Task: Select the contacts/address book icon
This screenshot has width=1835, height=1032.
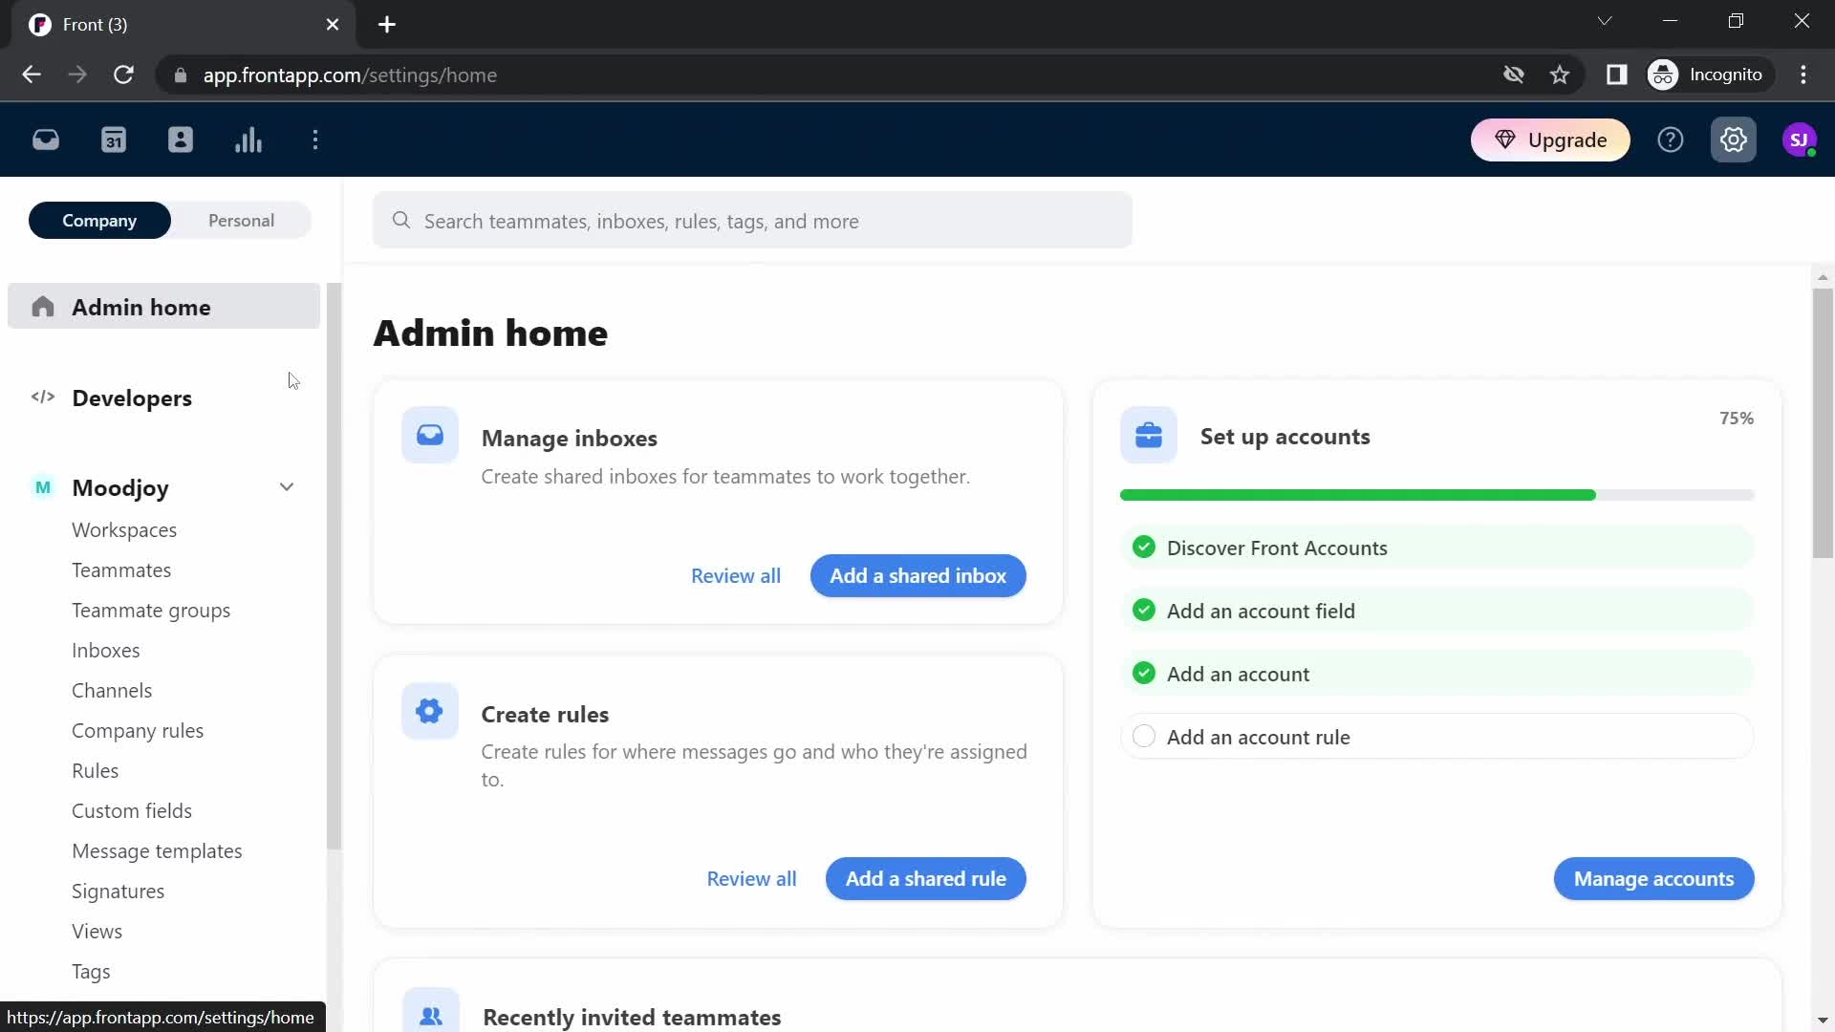Action: (x=181, y=140)
